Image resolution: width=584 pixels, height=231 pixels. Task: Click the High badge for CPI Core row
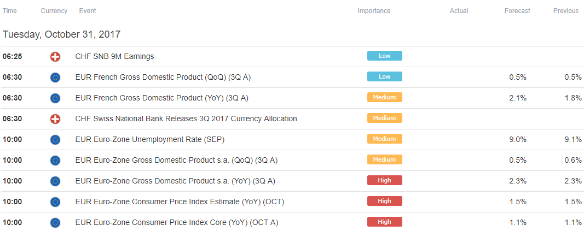[x=384, y=222]
